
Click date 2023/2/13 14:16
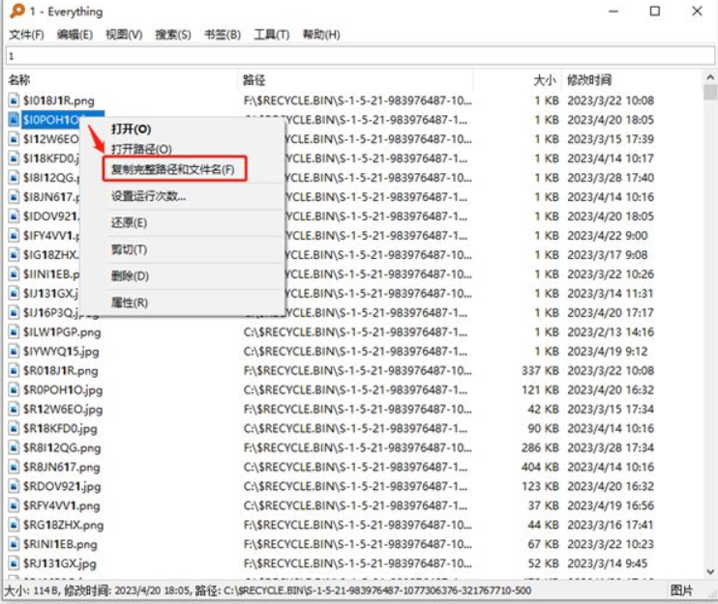[x=611, y=332]
